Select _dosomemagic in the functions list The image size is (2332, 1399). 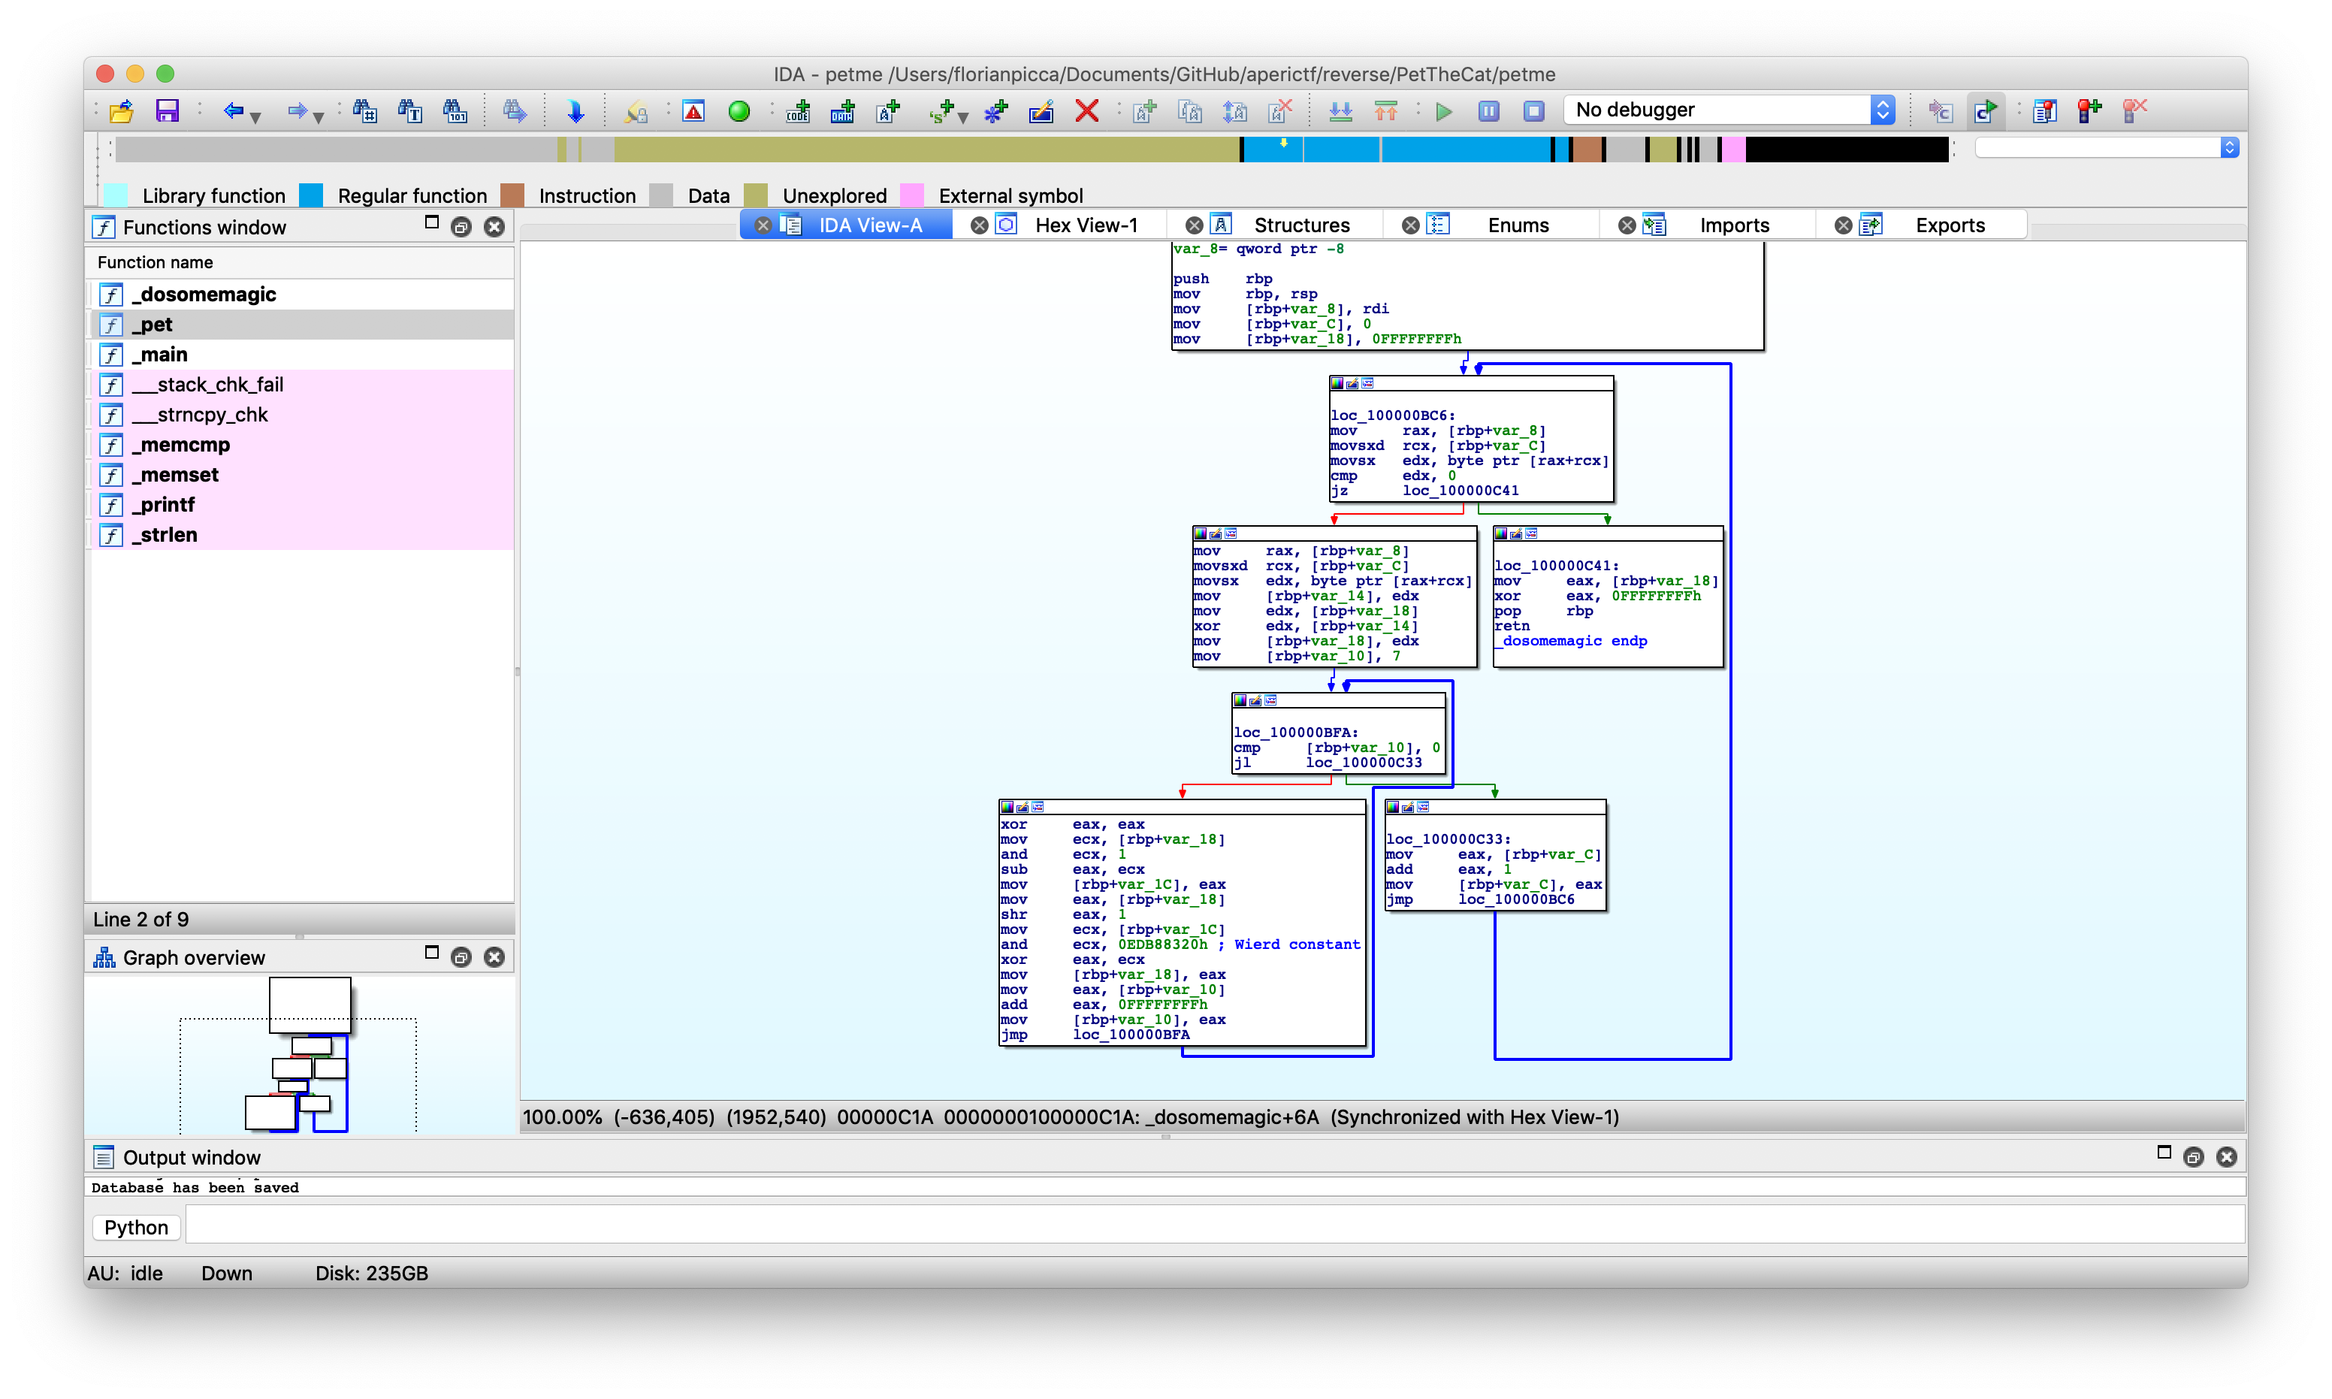301,294
